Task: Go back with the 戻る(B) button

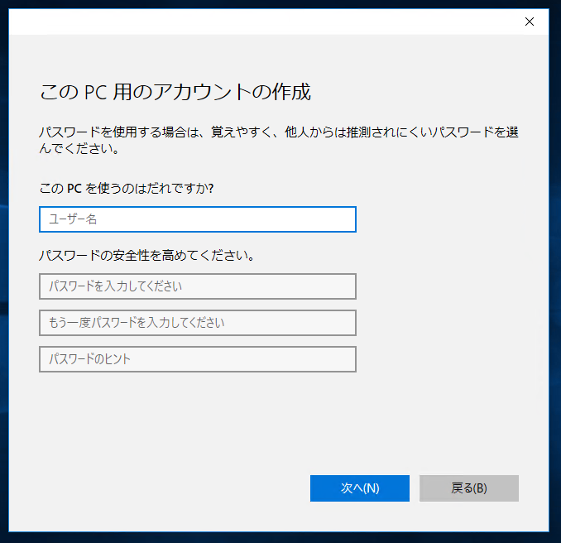Action: click(468, 488)
